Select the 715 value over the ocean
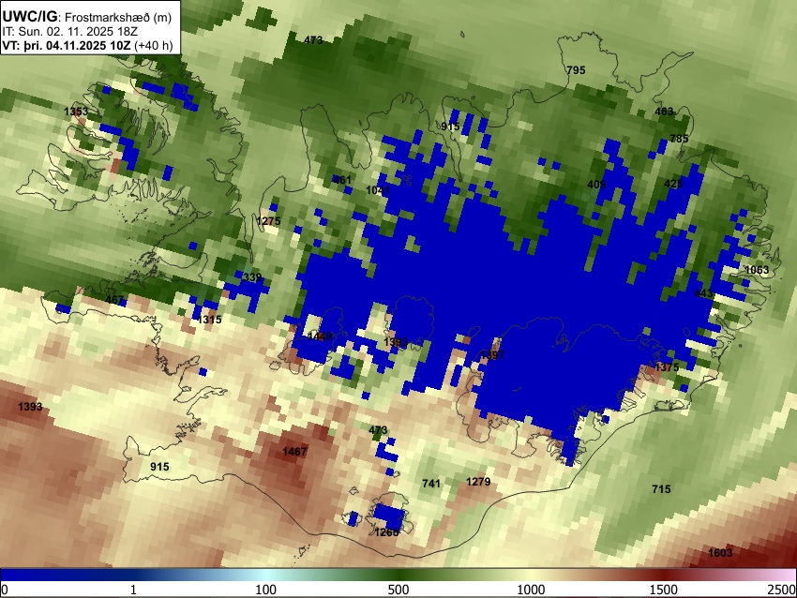The image size is (797, 598). 661,489
